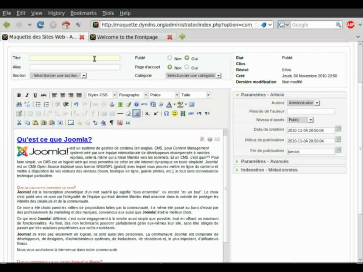Open a new browser tab with the green plus
Screen dimensions: 363x272
(x=182, y=37)
